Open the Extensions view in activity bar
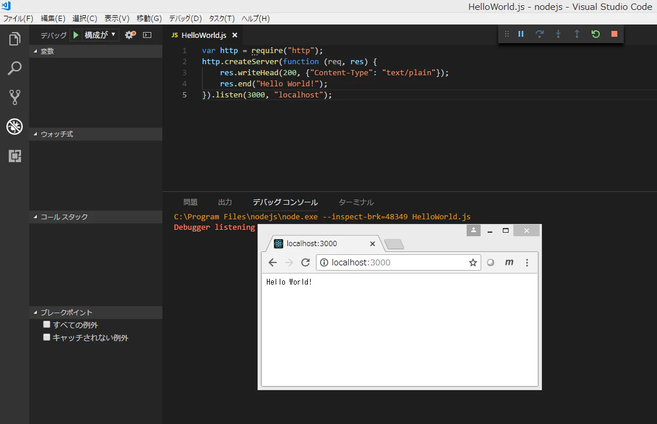This screenshot has width=657, height=424. point(15,156)
